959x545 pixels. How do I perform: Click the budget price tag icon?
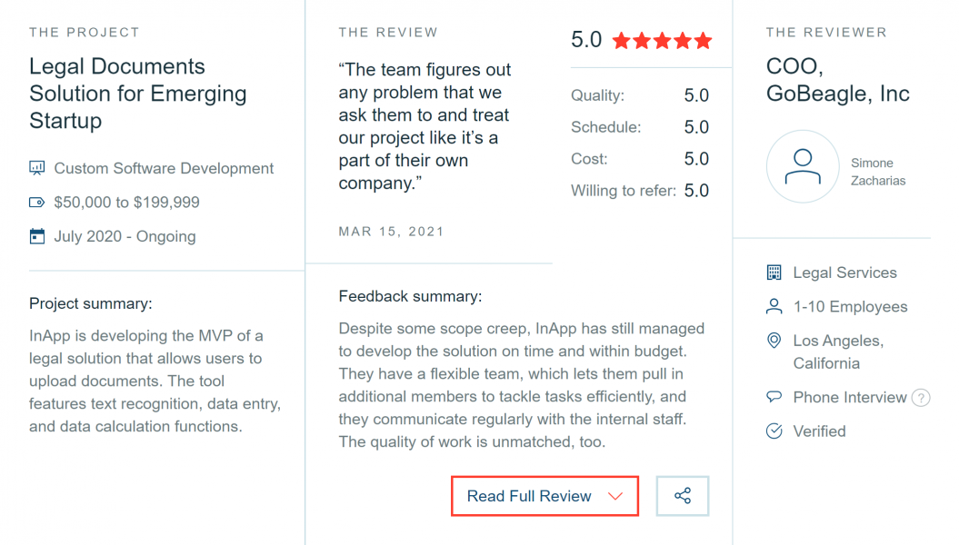pos(37,203)
